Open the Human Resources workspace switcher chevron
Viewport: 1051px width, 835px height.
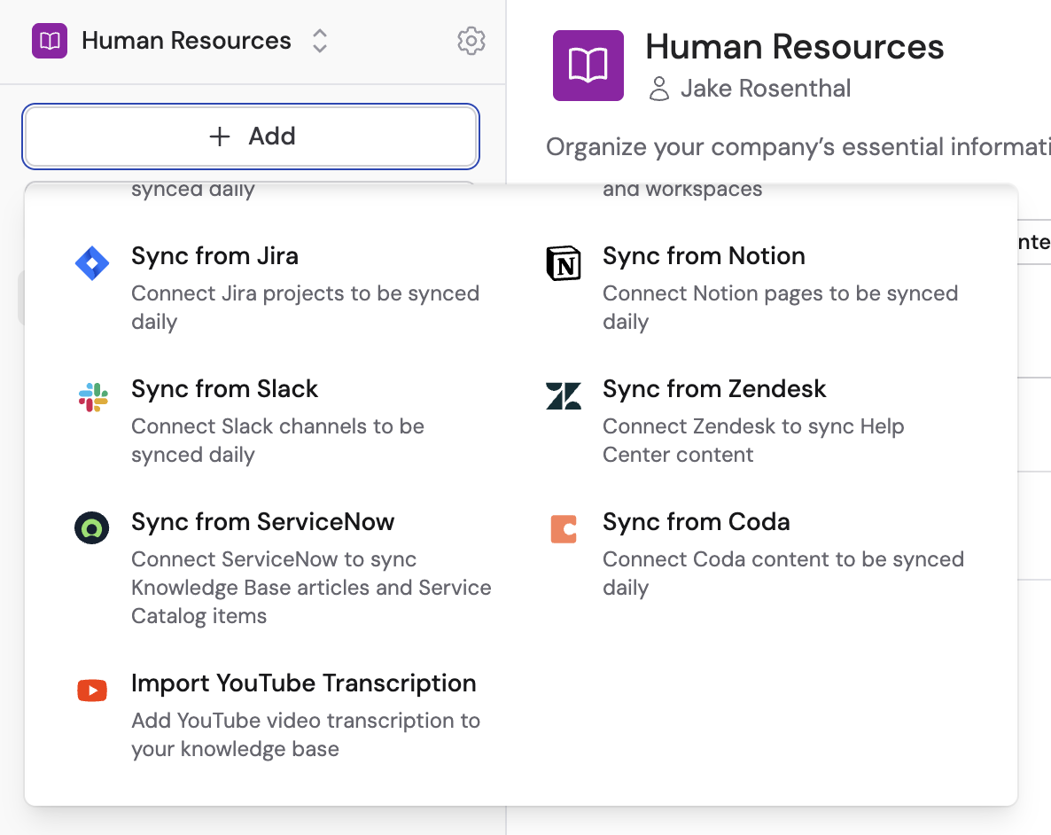(319, 41)
